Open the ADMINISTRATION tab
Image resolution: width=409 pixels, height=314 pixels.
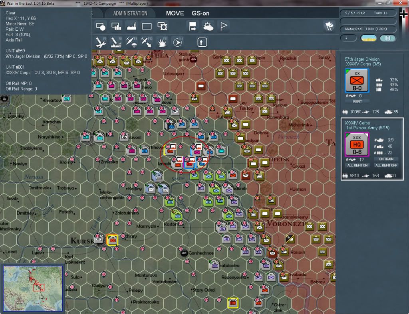point(130,13)
